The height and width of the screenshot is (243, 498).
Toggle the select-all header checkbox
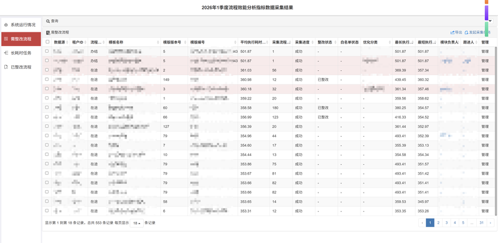(x=48, y=42)
